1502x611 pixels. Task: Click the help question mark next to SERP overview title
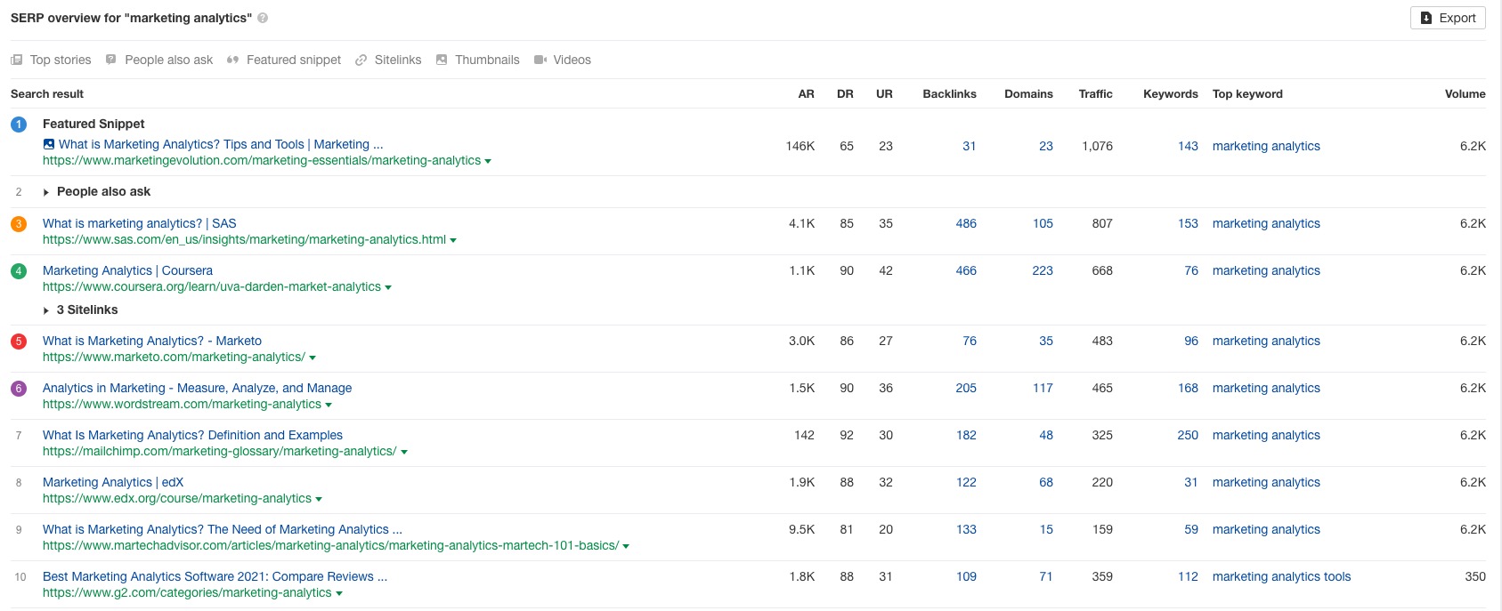point(263,18)
